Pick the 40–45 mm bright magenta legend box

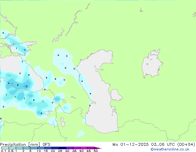[x=84, y=148]
